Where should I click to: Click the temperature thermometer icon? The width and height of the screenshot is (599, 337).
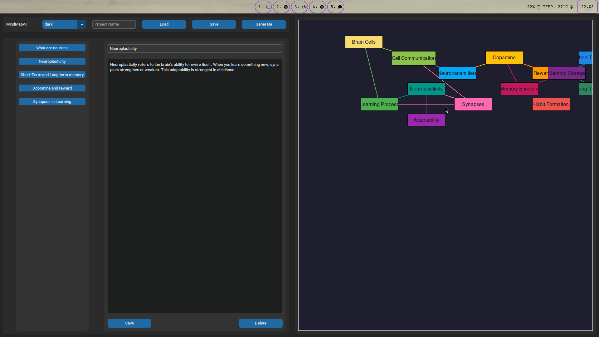(x=572, y=7)
